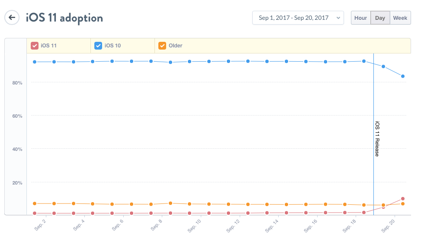Open the date range dropdown
This screenshot has height=244, width=421.
(x=298, y=18)
